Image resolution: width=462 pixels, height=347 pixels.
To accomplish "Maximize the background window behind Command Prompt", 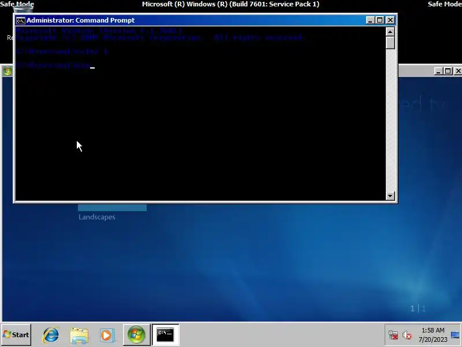I will tap(448, 71).
